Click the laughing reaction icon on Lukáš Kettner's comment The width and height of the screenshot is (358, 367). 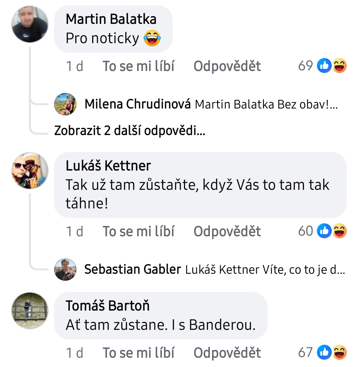coord(339,231)
